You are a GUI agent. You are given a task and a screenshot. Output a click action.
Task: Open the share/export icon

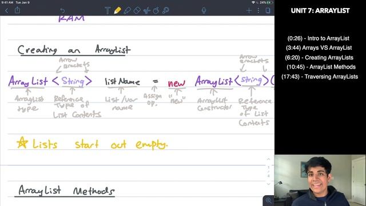(17, 10)
